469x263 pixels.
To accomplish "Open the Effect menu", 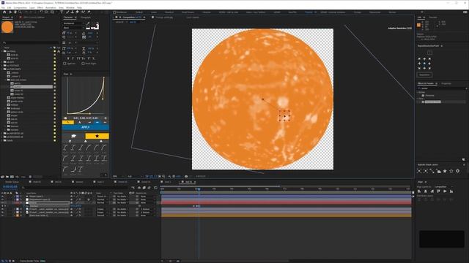I will 40,7.
